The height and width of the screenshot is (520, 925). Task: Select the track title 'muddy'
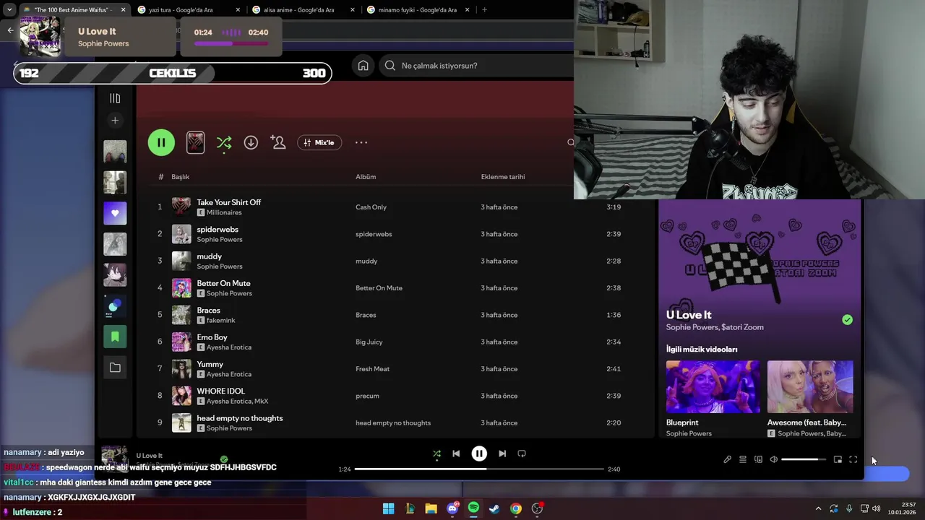tap(209, 256)
